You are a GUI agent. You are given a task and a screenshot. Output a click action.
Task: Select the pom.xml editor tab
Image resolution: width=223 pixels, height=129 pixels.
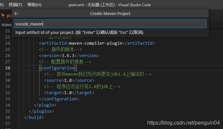pyautogui.click(x=7, y=15)
